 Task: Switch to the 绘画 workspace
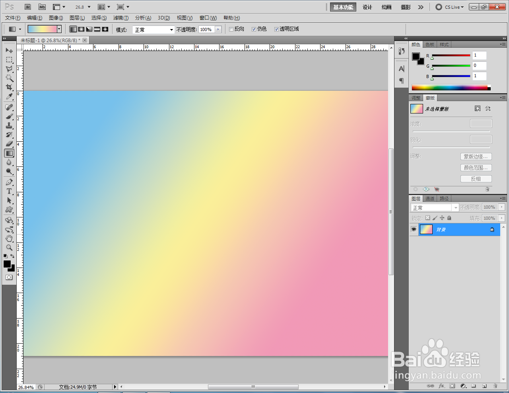tap(387, 7)
